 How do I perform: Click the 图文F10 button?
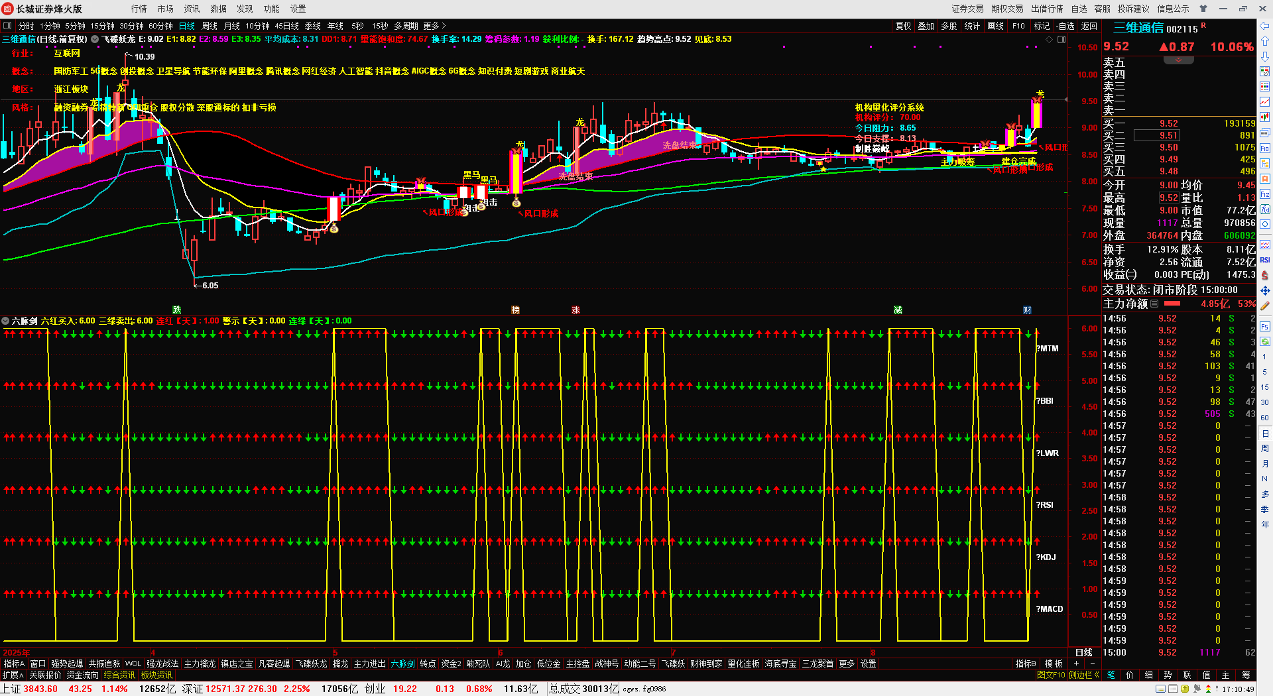click(1051, 675)
